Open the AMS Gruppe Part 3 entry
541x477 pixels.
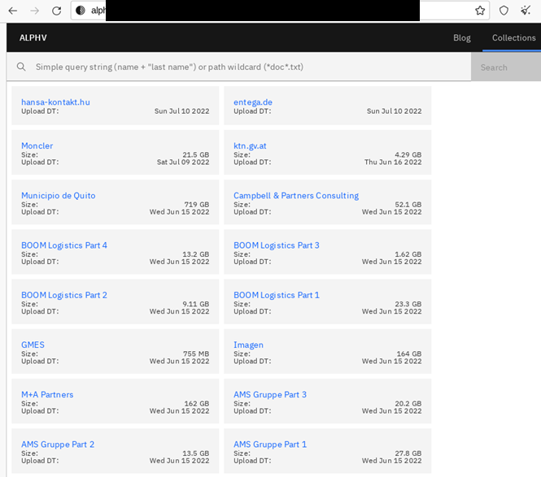(x=269, y=395)
